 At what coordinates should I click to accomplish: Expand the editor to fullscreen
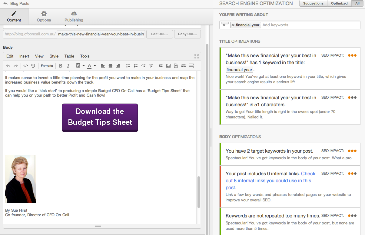coord(197,56)
